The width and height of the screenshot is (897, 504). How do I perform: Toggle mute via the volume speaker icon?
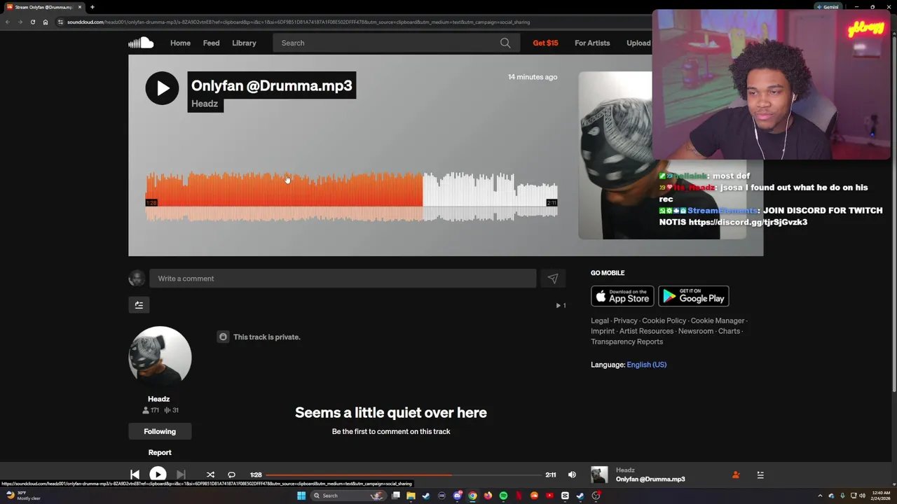point(572,475)
